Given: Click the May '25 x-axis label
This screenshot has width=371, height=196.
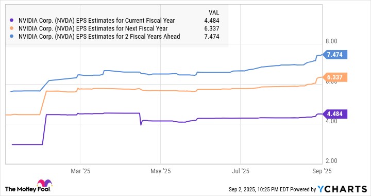Looking at the screenshot, I should pyautogui.click(x=160, y=171).
